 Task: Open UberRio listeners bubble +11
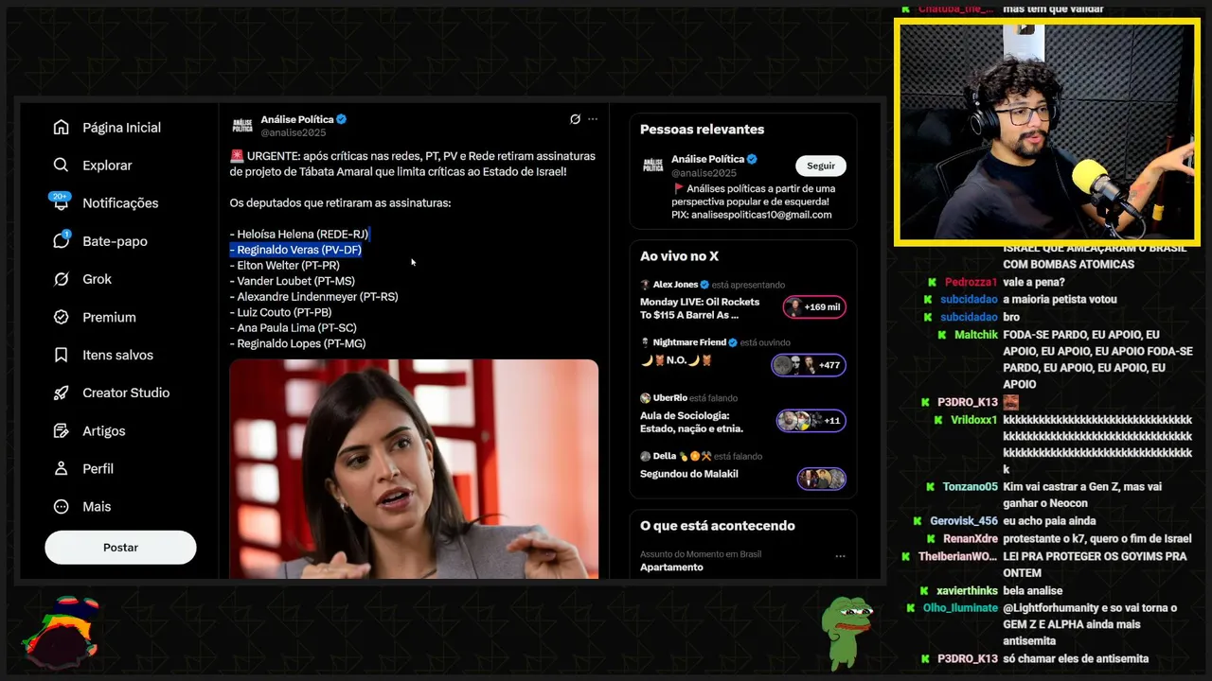[x=811, y=421]
